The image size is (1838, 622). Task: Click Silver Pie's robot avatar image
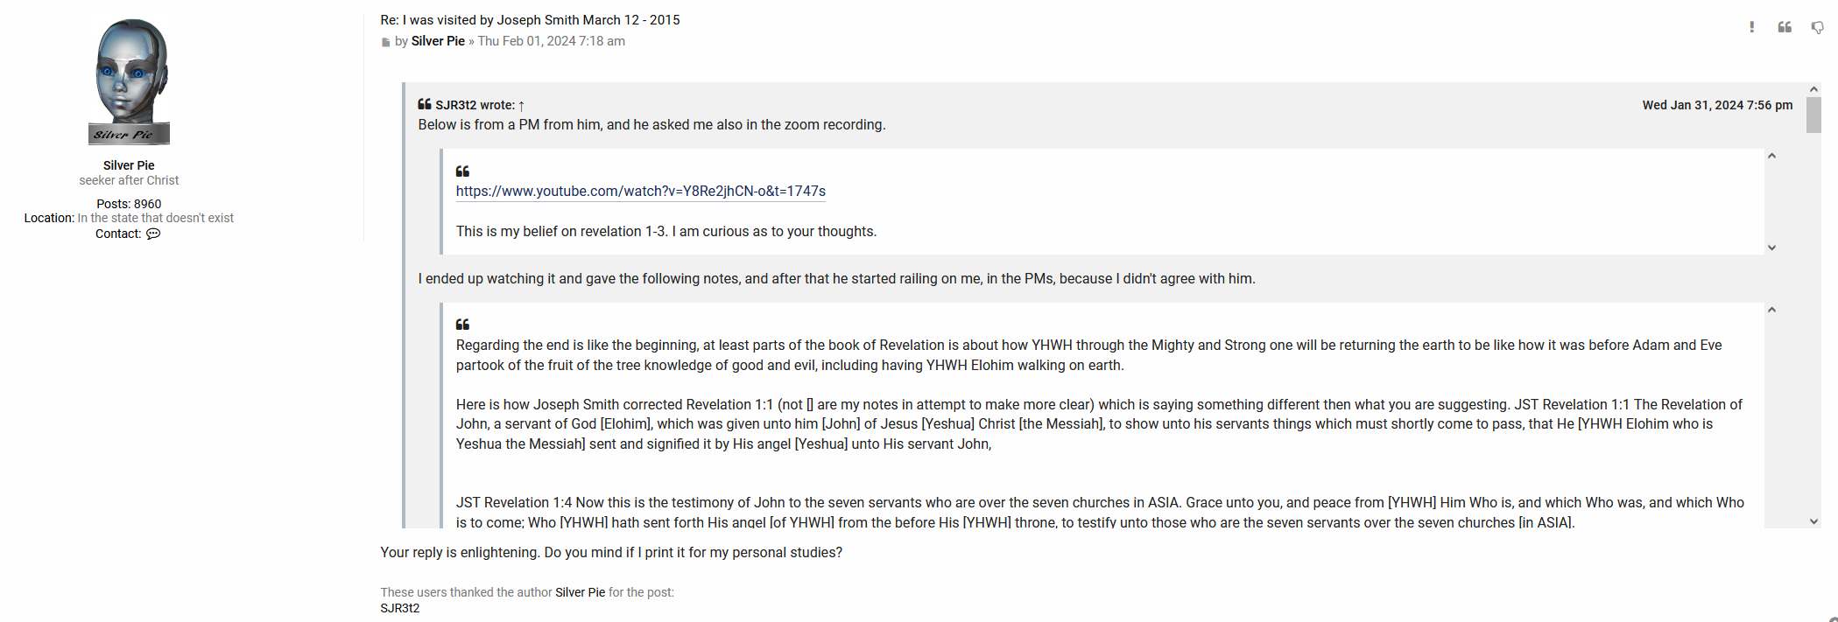click(129, 81)
